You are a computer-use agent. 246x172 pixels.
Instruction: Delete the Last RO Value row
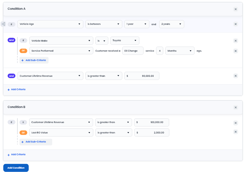[x=236, y=132]
